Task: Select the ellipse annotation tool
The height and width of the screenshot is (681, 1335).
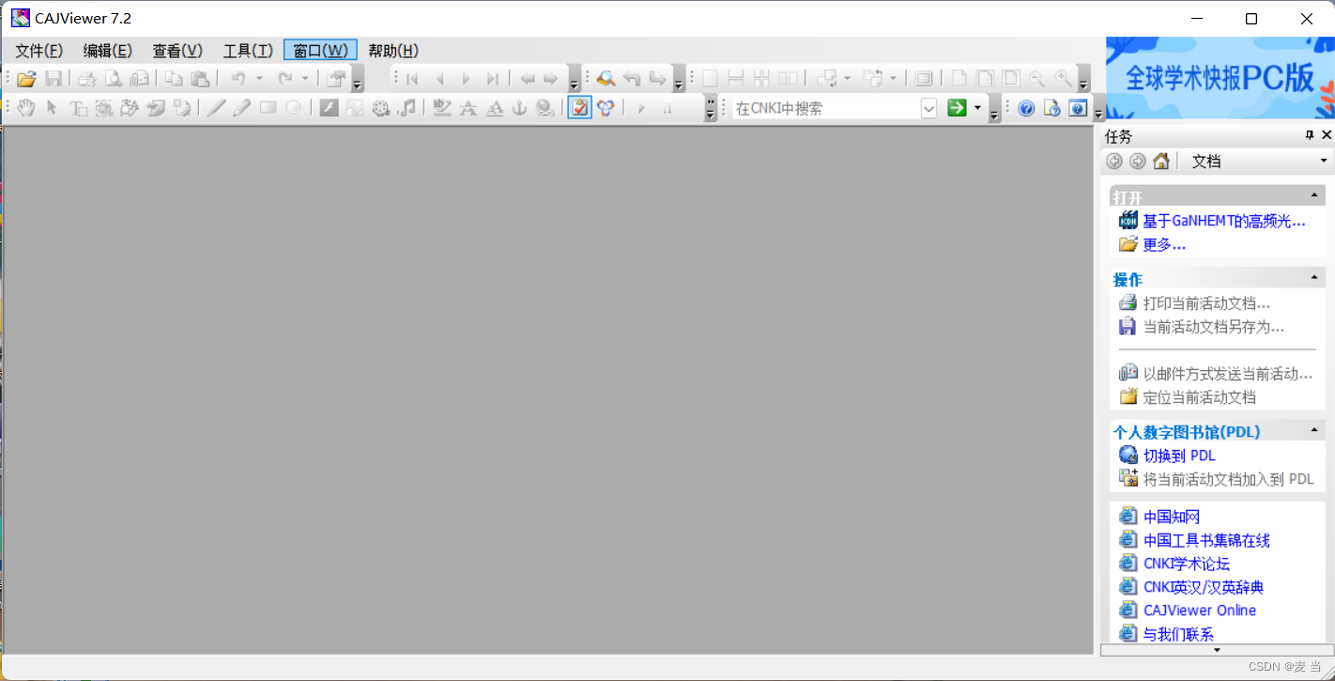Action: tap(294, 108)
